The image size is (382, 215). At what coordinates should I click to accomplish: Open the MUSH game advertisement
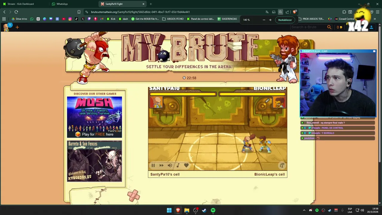(x=94, y=117)
